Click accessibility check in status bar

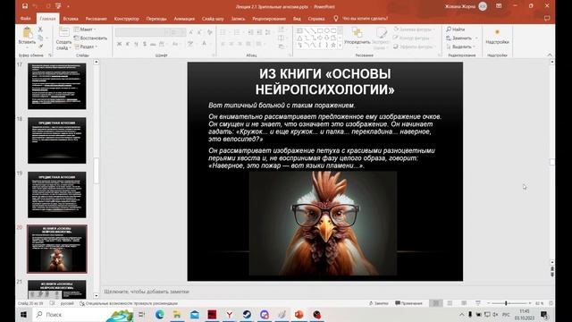pos(129,303)
